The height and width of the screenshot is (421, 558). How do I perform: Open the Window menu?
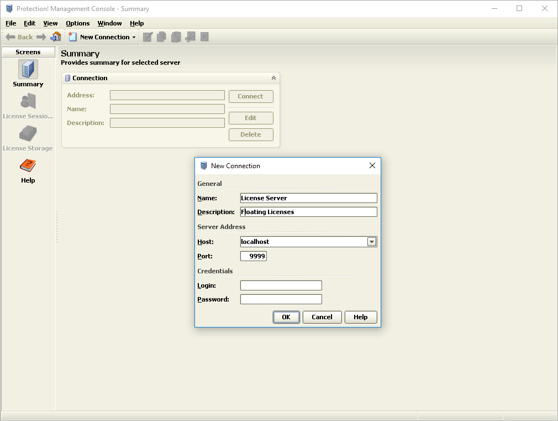coord(109,23)
